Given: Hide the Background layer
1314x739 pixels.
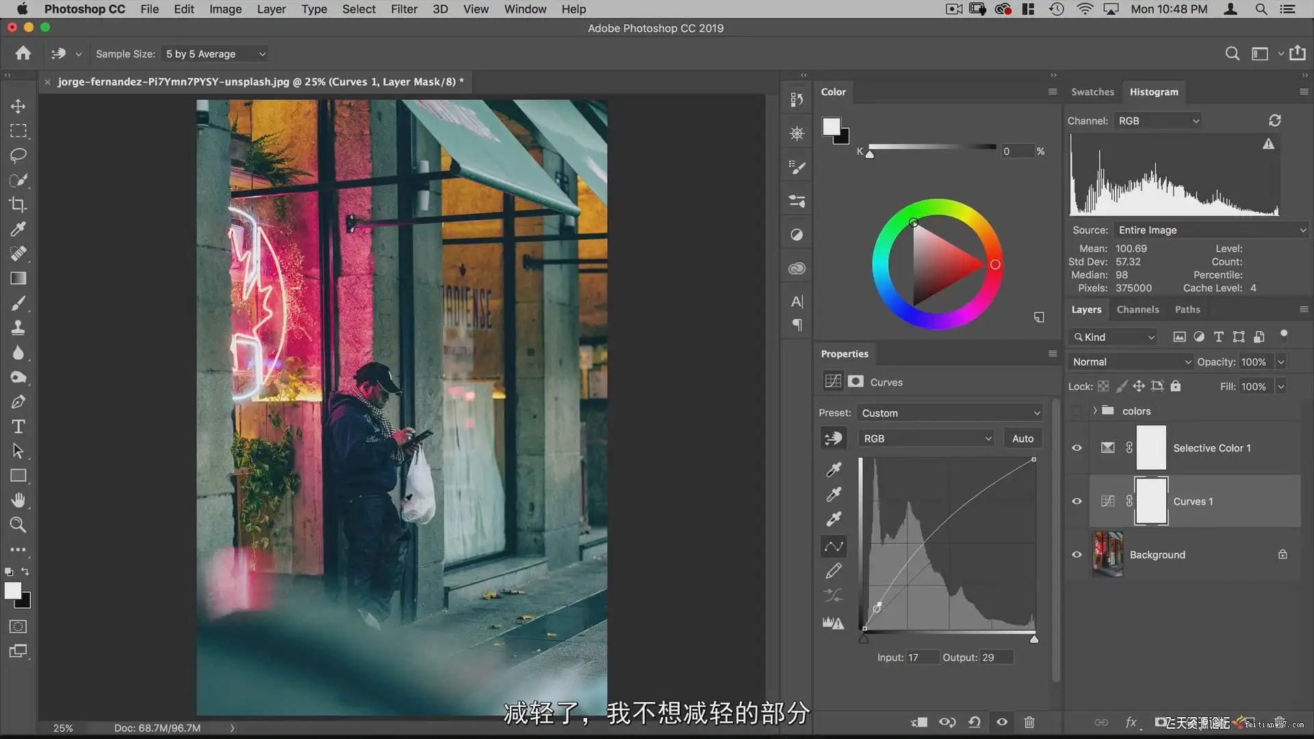Looking at the screenshot, I should click(1077, 555).
